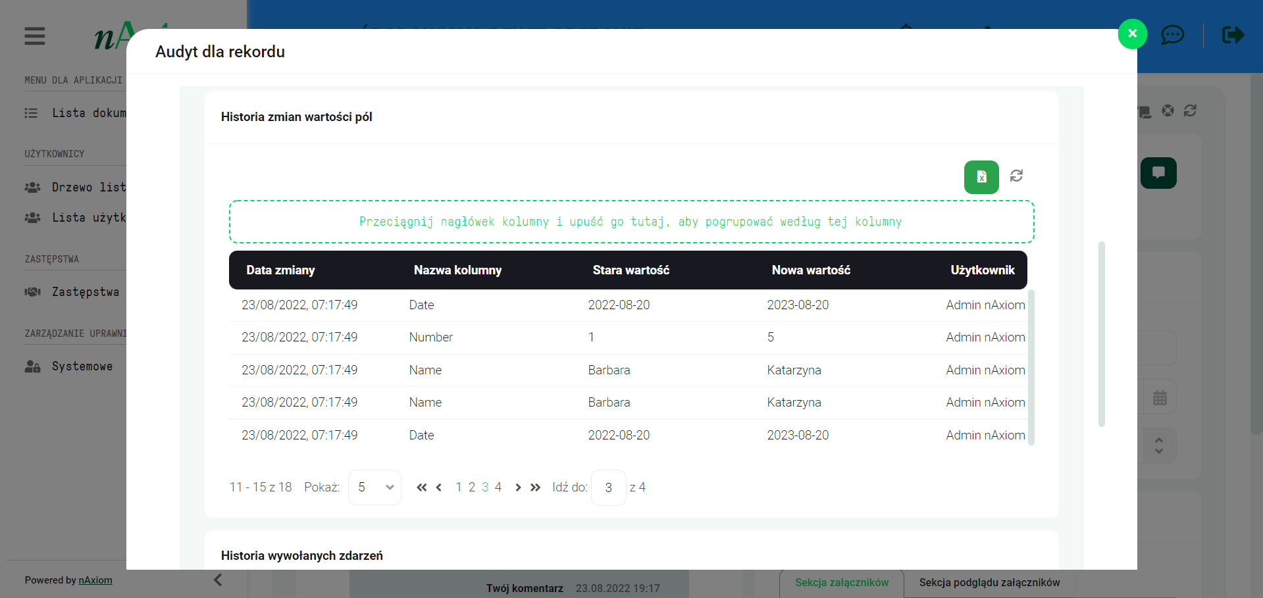Jump to the last page of results

click(x=535, y=487)
